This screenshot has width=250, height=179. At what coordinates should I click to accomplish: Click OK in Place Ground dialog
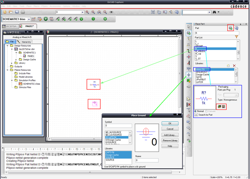(170, 123)
